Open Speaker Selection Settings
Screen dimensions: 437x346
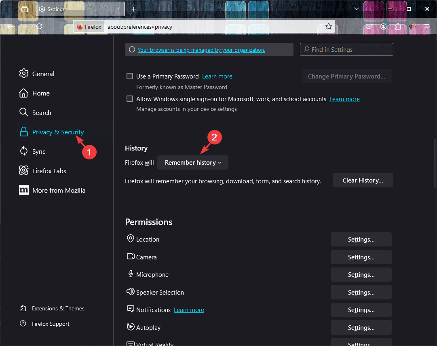[361, 292]
